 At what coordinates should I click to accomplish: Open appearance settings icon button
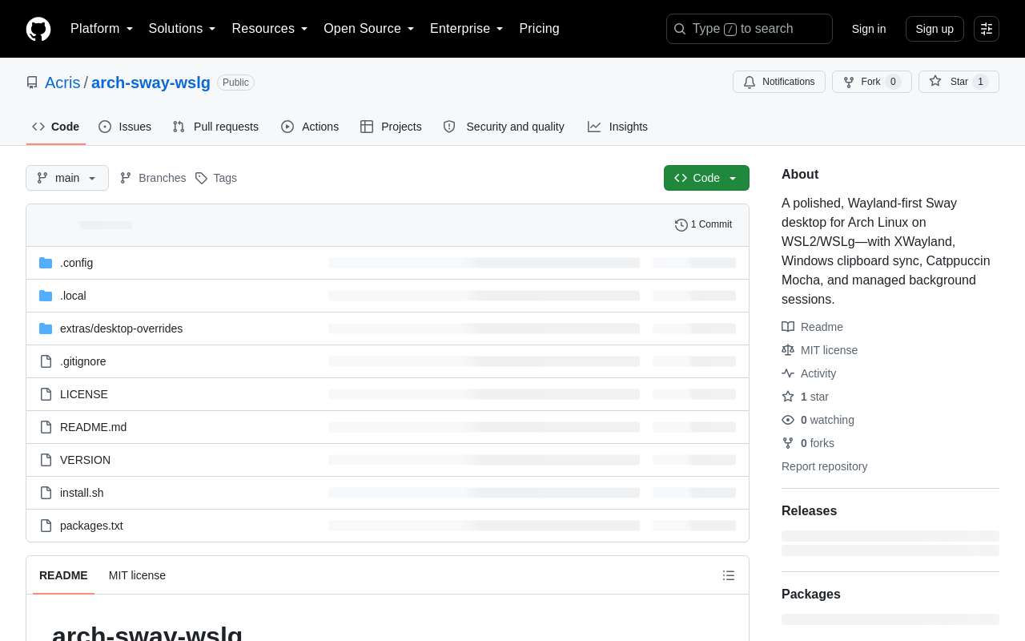[987, 29]
